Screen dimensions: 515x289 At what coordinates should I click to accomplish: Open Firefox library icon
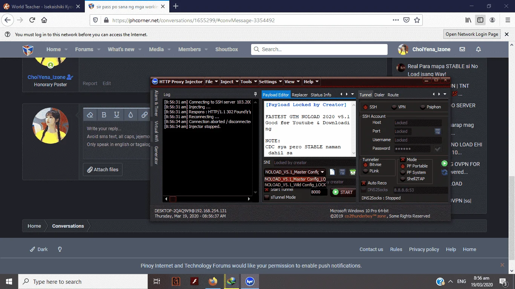click(x=468, y=20)
